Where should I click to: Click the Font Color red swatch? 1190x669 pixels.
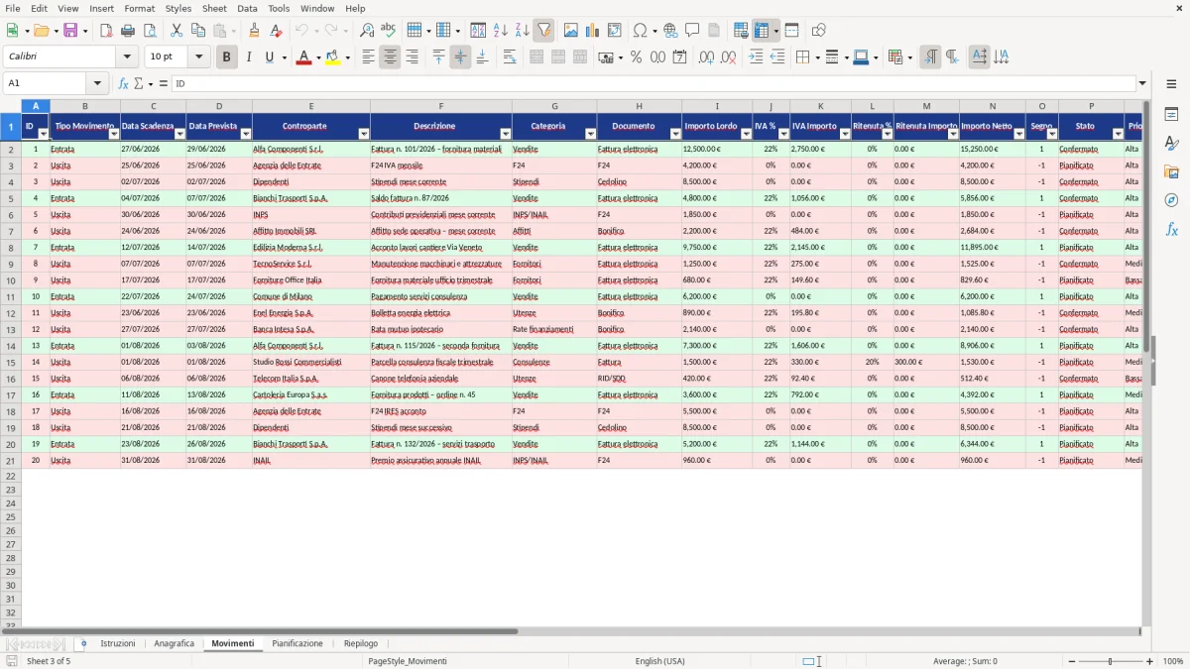click(302, 57)
